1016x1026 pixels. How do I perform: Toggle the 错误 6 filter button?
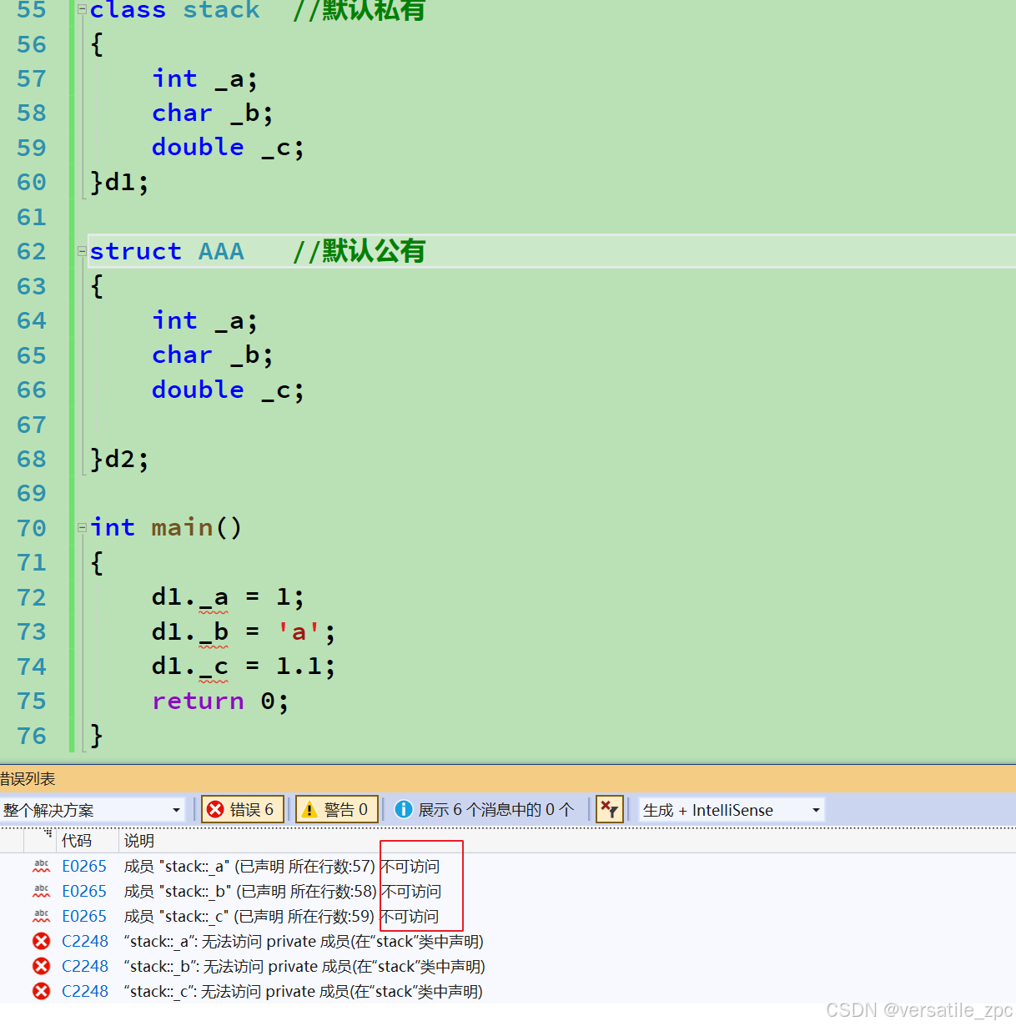(x=243, y=809)
